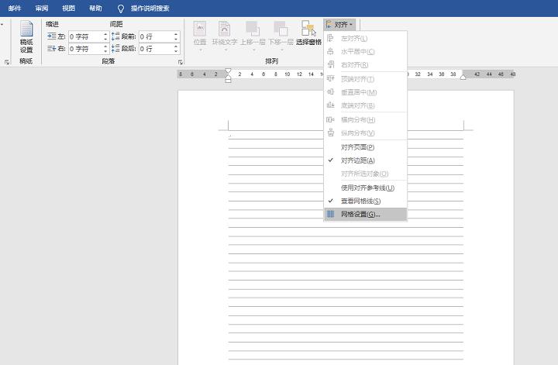
Task: Click the 操作说明搜索 search box text
Action: click(x=150, y=9)
